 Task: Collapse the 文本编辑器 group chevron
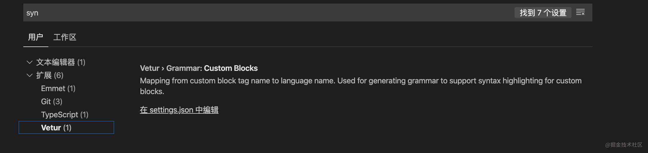click(29, 62)
